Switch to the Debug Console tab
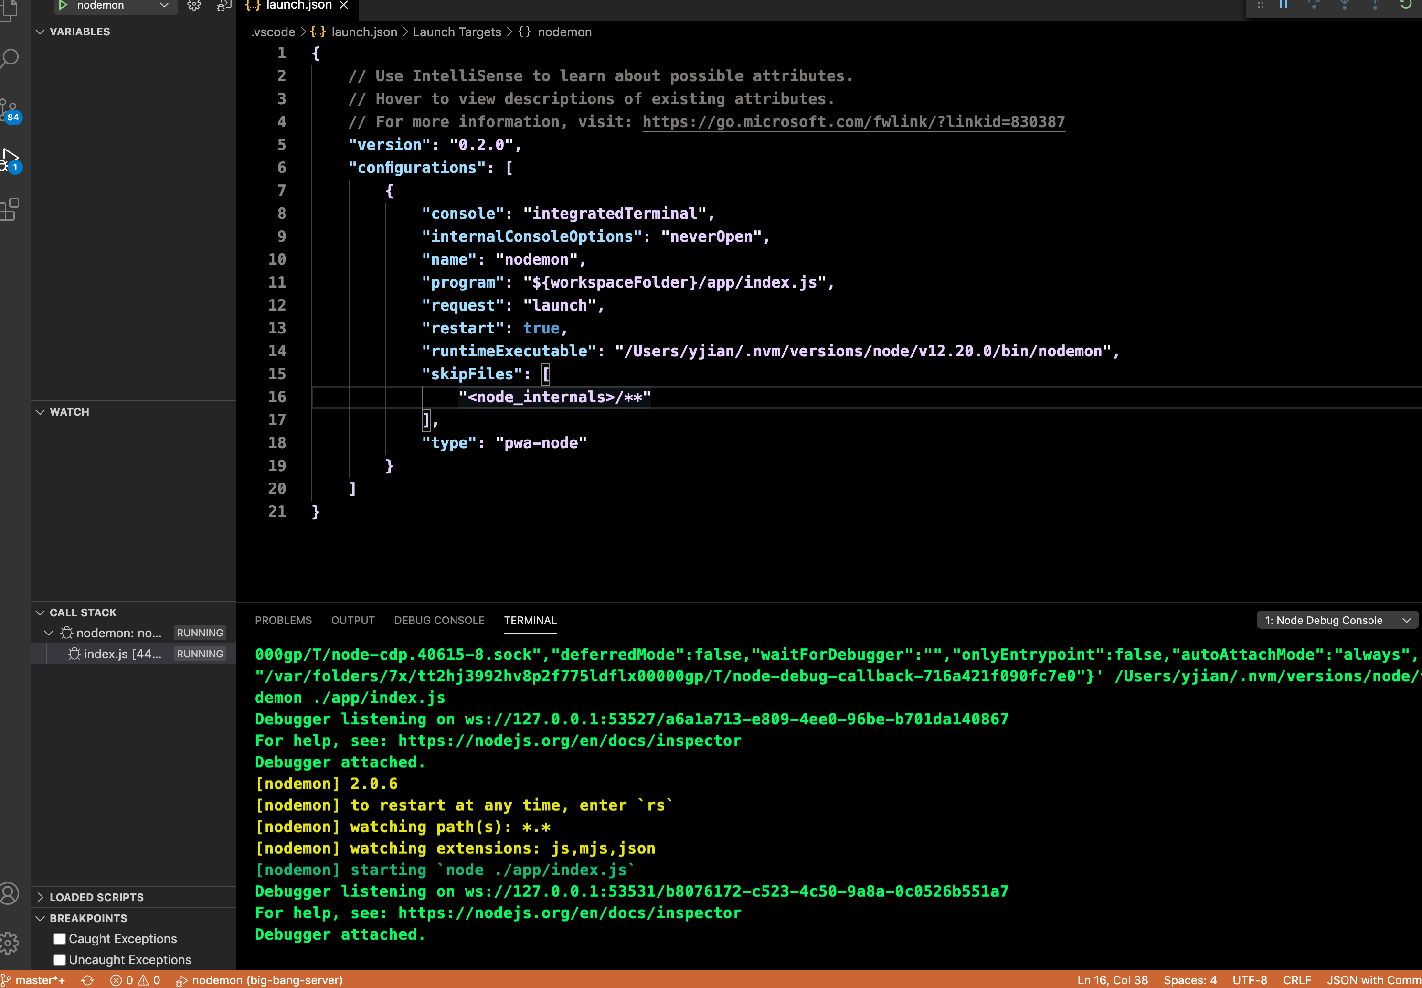 click(x=438, y=620)
